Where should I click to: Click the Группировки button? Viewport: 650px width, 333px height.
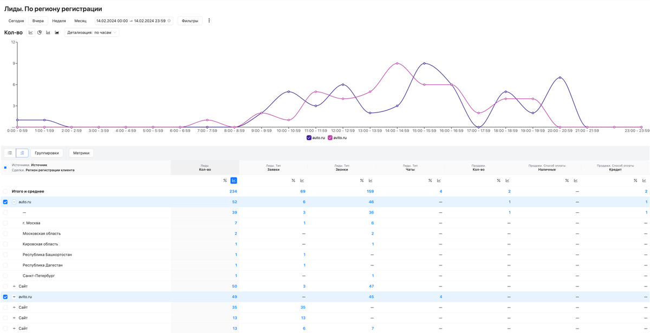point(47,153)
